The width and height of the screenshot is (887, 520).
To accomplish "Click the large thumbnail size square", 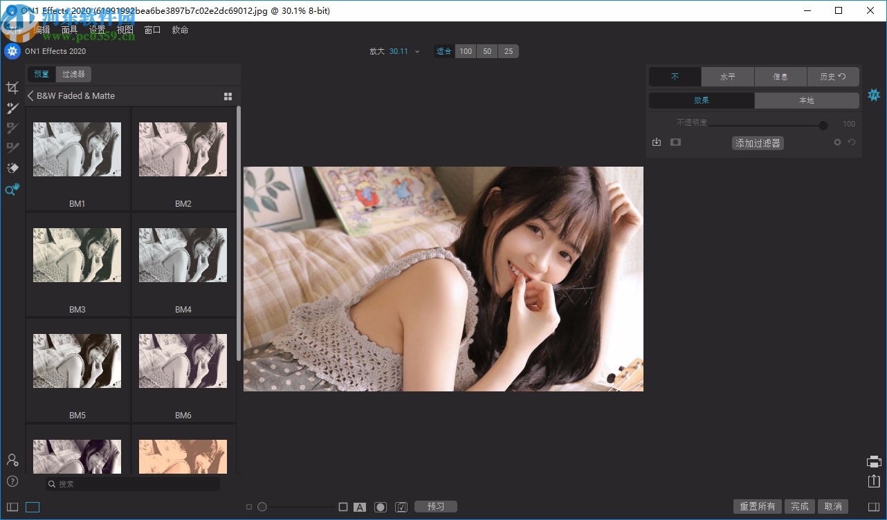I will tap(343, 507).
